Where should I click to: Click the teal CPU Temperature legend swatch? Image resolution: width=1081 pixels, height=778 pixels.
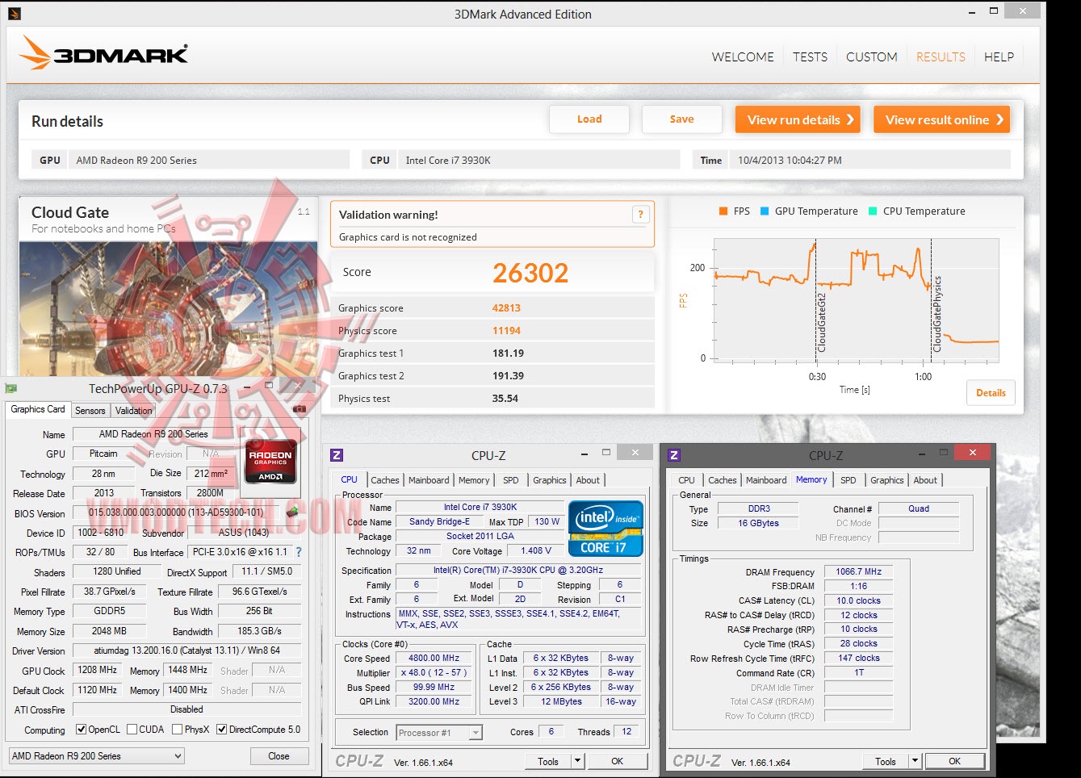[873, 211]
